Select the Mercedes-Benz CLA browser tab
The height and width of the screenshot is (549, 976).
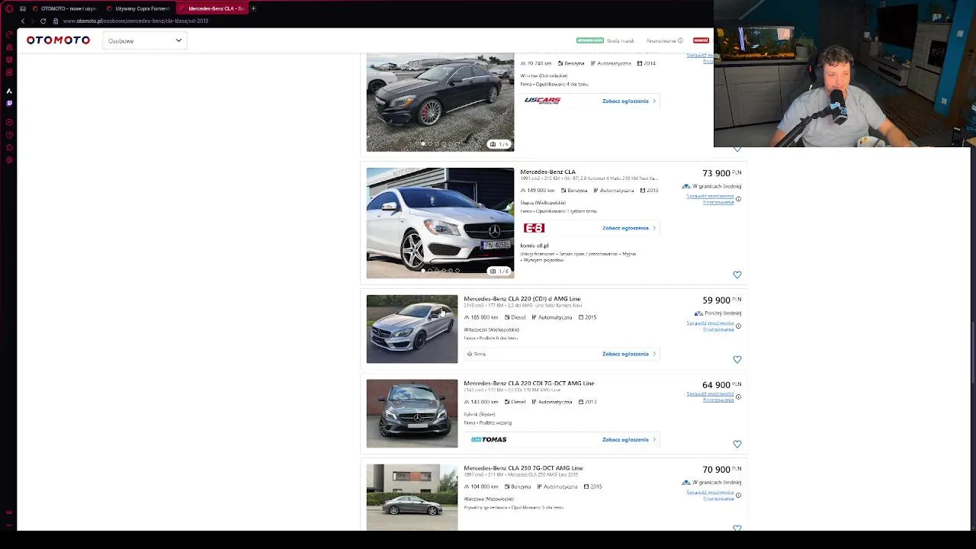pos(213,8)
